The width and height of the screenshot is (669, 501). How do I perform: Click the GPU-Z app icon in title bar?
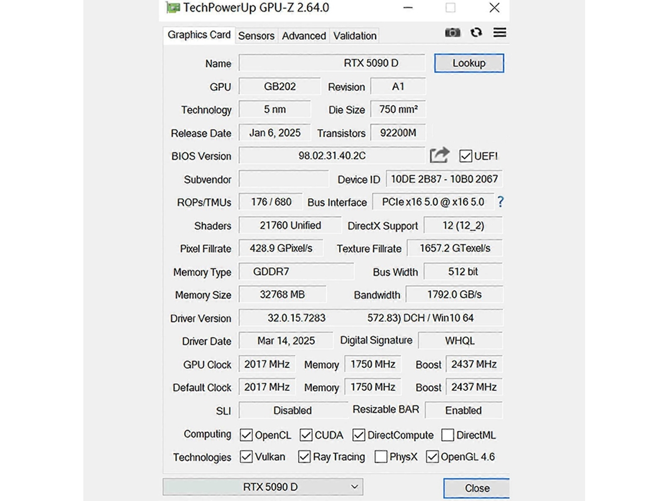tap(173, 8)
